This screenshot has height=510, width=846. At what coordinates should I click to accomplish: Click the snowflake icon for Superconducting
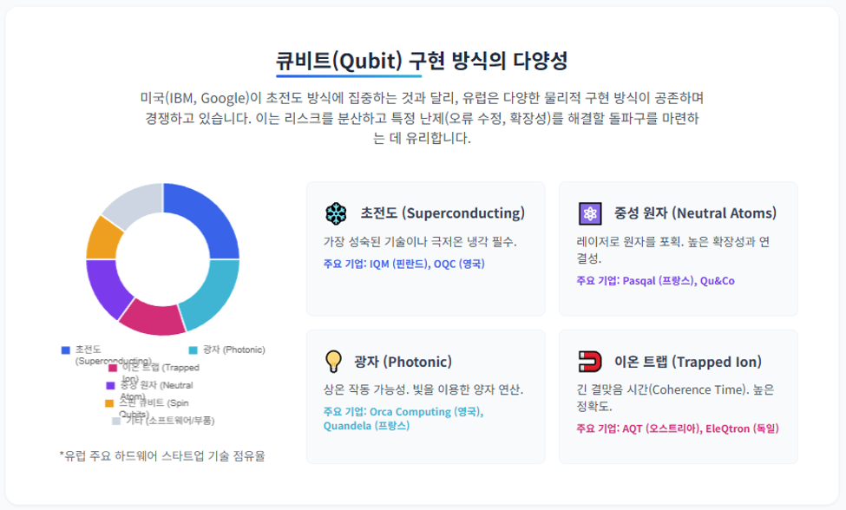pos(336,213)
